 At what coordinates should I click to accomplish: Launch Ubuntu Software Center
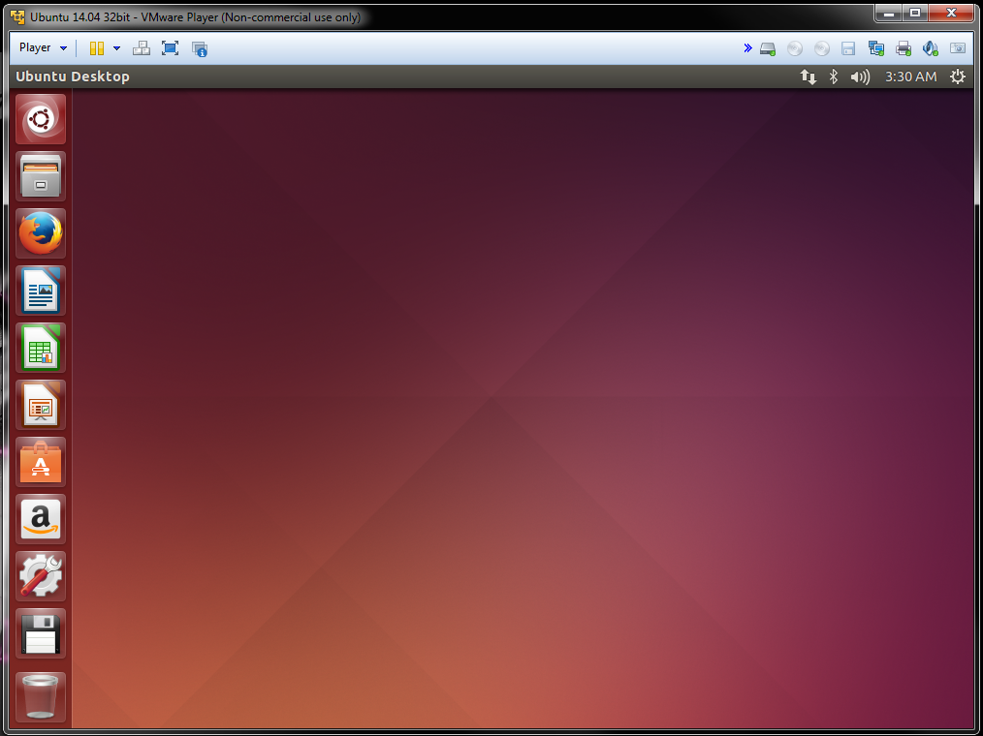click(x=41, y=462)
